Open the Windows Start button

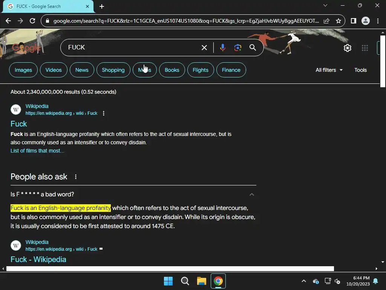168,281
